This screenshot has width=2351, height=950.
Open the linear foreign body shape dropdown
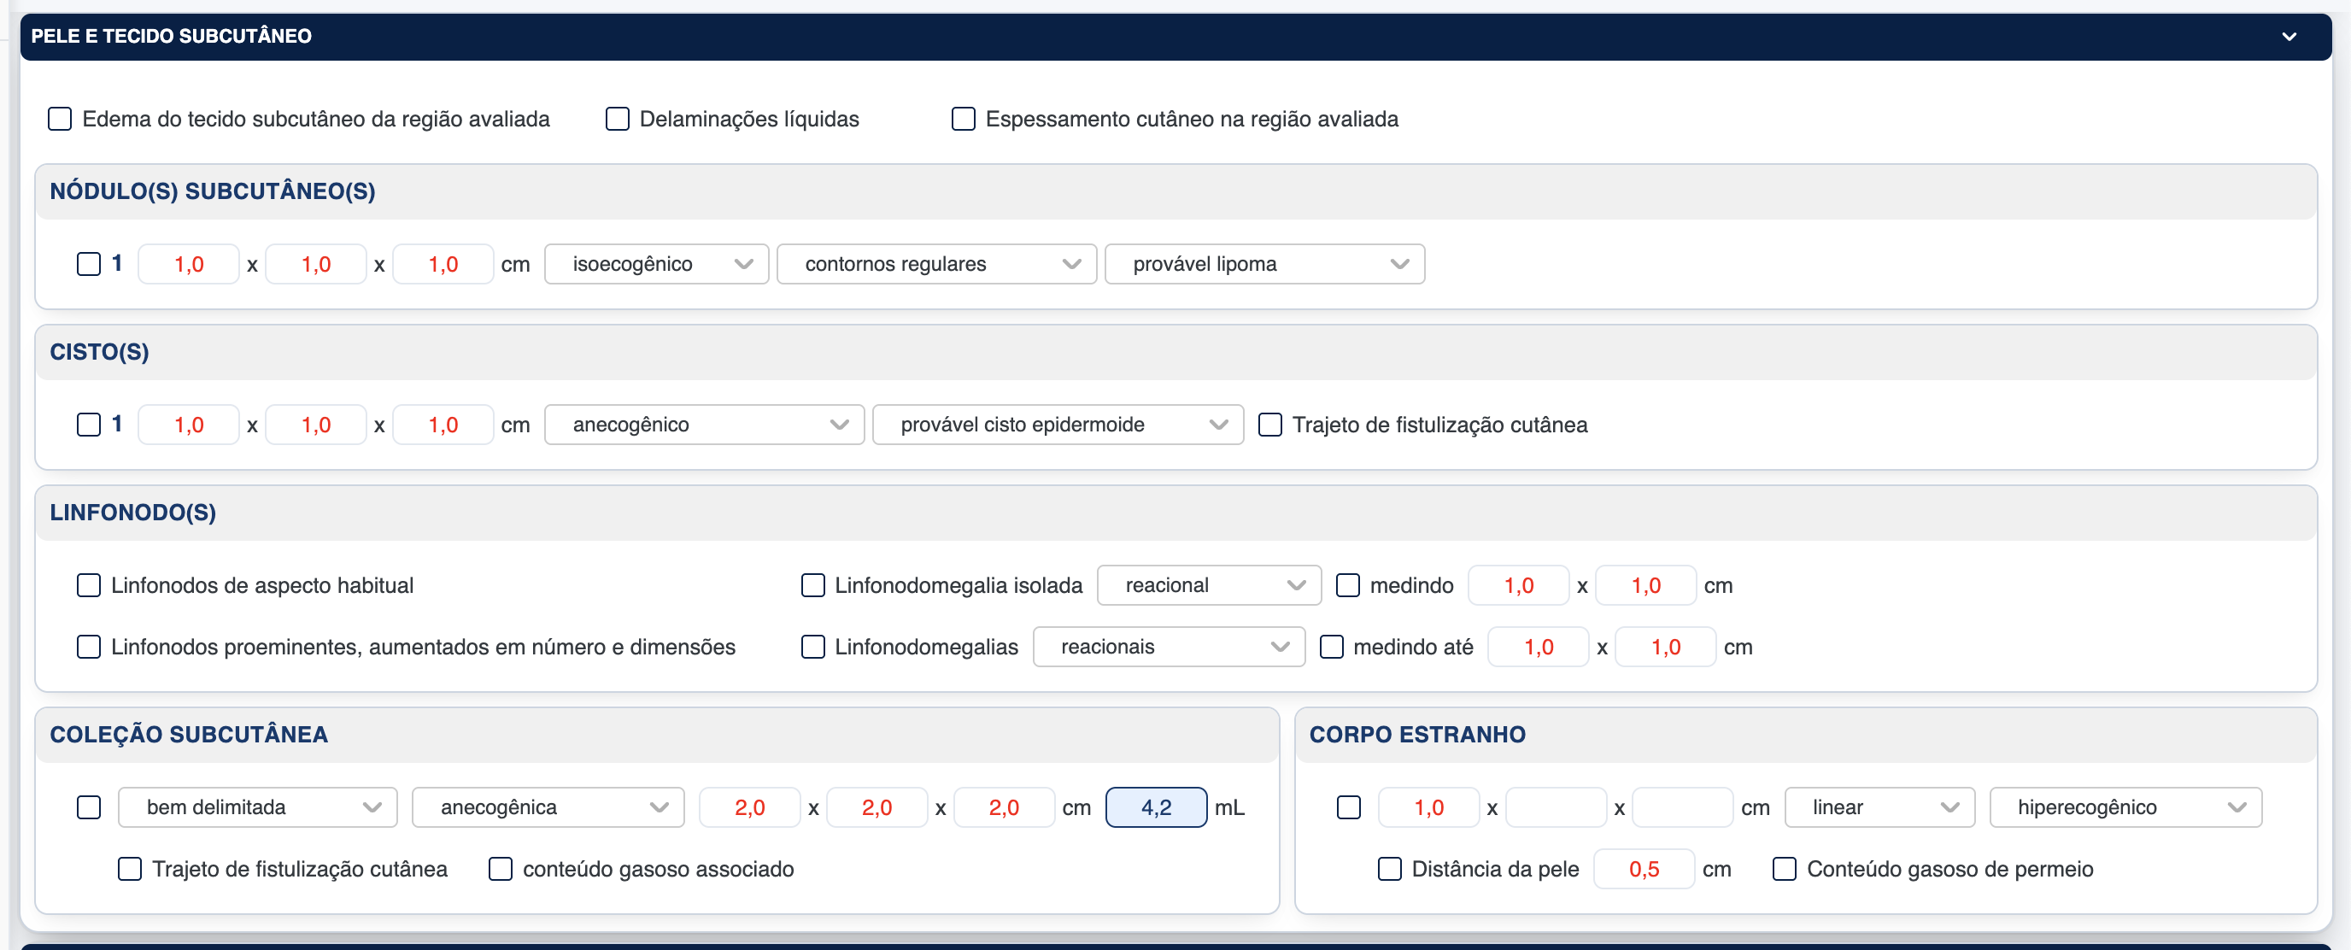[x=1879, y=807]
